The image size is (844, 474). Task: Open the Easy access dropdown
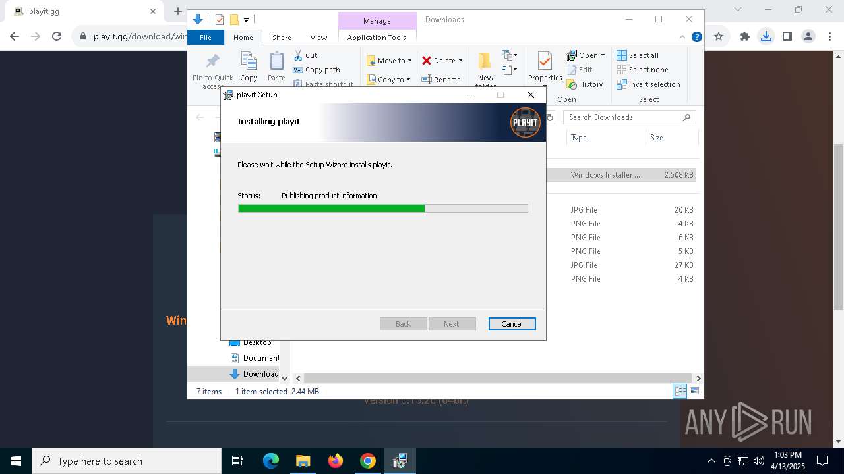tap(509, 69)
